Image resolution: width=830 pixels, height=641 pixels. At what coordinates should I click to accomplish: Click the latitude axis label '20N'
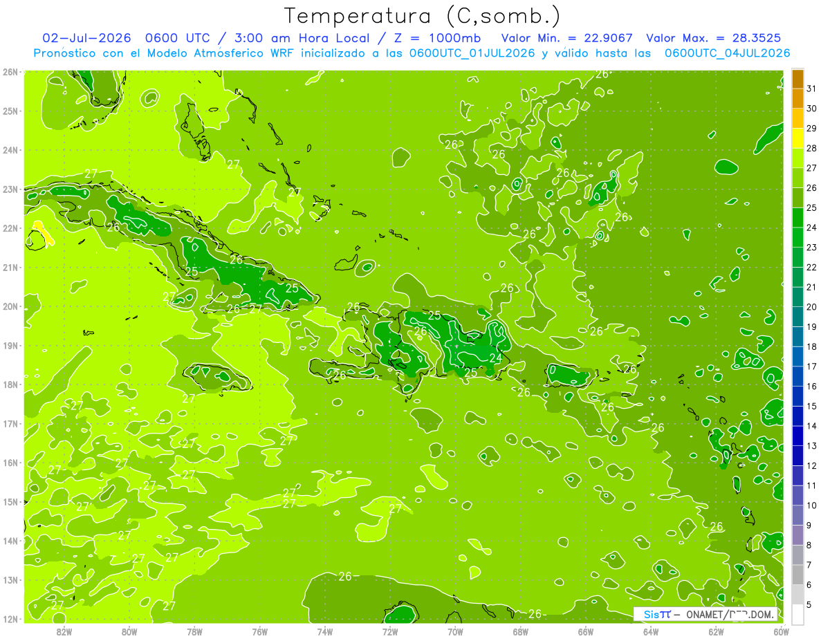pos(10,306)
